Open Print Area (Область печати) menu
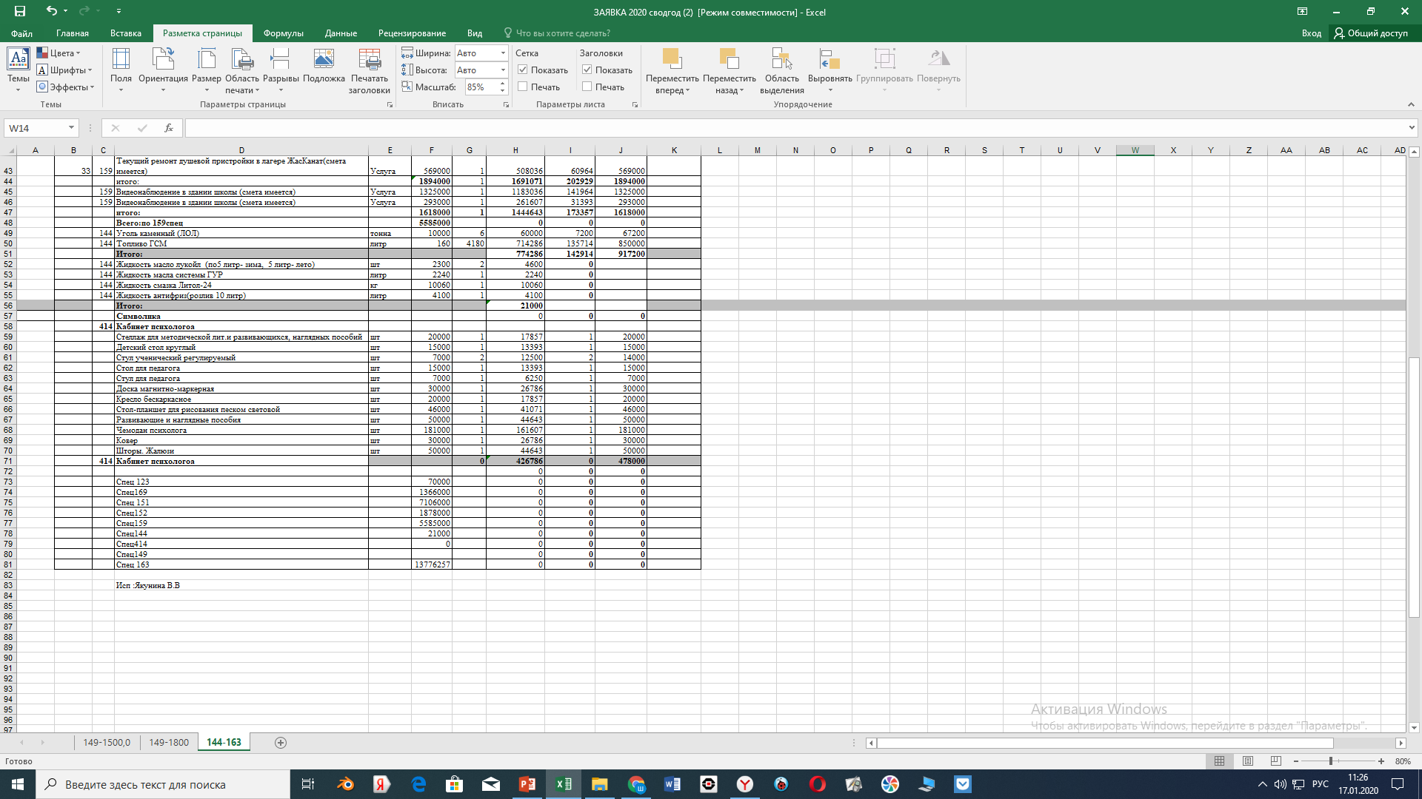The height and width of the screenshot is (799, 1422). (x=242, y=70)
